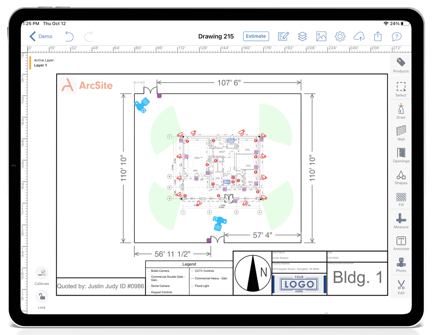Undo the last action
The image size is (432, 335).
[x=69, y=36]
